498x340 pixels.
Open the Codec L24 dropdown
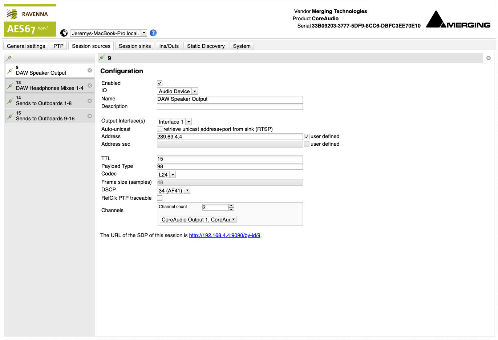point(167,175)
